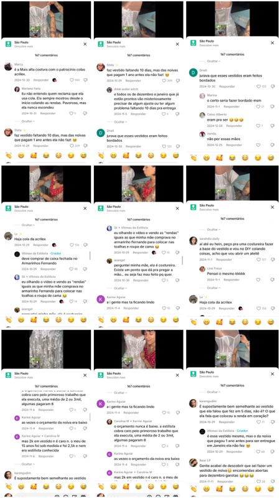This screenshot has height=498, width=280.
Task: Like nanda's reply "não por essas mãos"
Action: pyautogui.click(x=258, y=145)
